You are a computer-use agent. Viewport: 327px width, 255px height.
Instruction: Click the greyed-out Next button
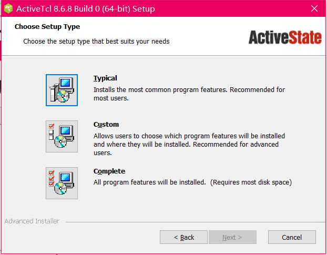click(x=232, y=237)
